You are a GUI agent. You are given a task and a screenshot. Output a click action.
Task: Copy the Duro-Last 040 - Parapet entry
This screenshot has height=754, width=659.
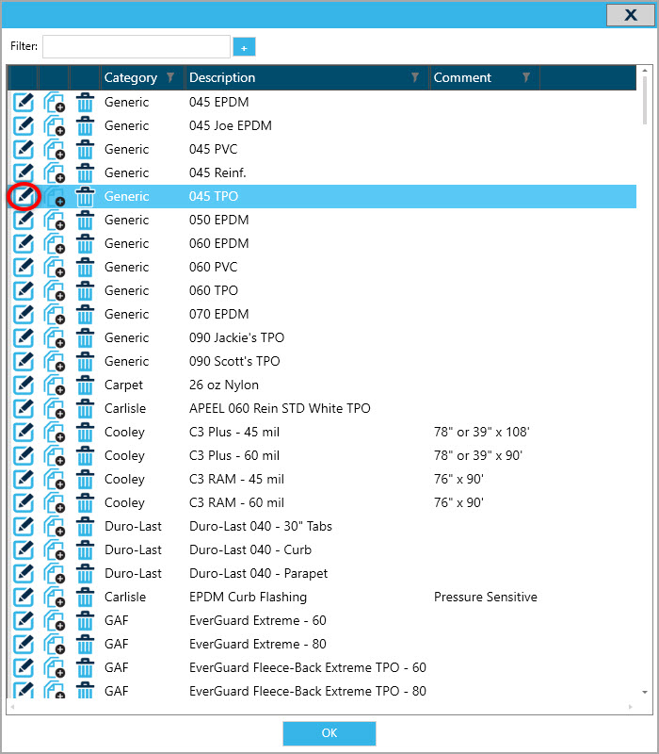coord(55,573)
